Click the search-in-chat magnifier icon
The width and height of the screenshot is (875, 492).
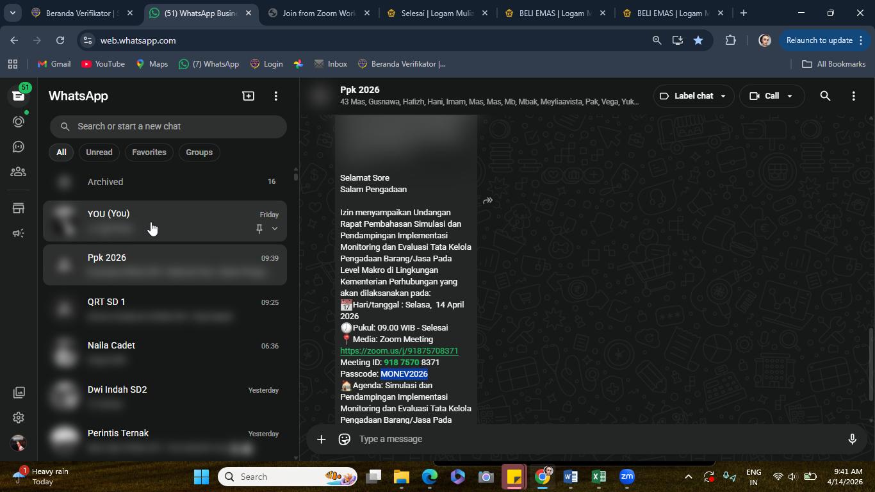click(825, 96)
